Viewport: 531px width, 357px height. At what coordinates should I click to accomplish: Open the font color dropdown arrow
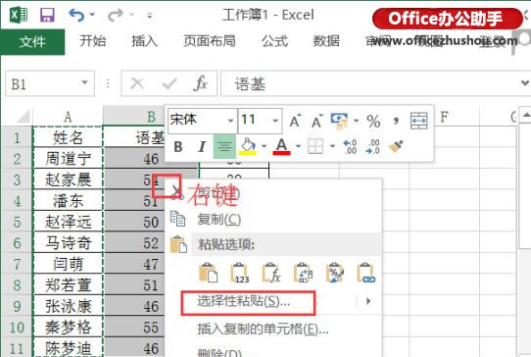pyautogui.click(x=299, y=146)
